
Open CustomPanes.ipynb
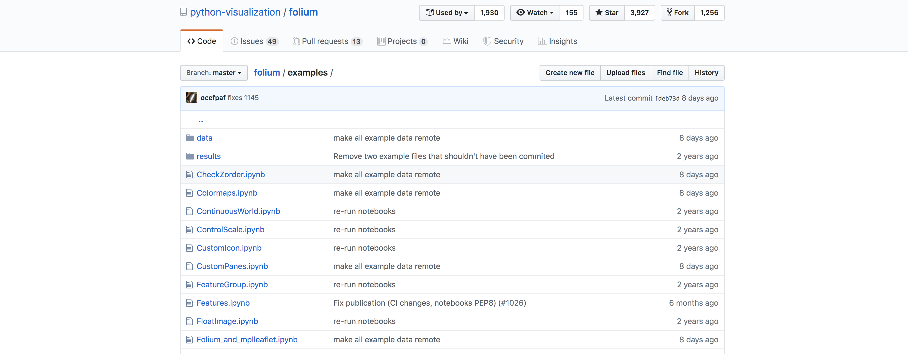(x=232, y=266)
